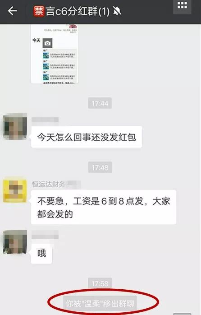Select the message 今天怎么回事还没发红包
The image size is (201, 315).
[87, 137]
